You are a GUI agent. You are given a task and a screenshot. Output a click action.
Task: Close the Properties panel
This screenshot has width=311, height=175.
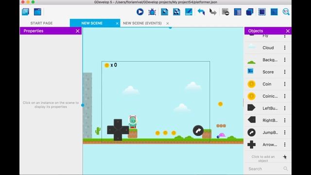pos(78,31)
